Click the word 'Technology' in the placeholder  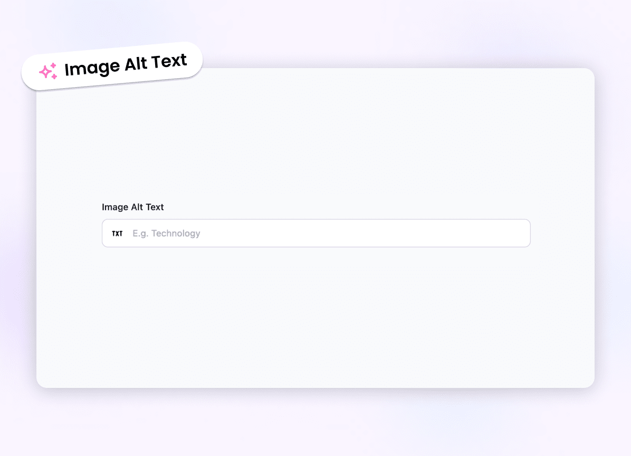tap(176, 233)
